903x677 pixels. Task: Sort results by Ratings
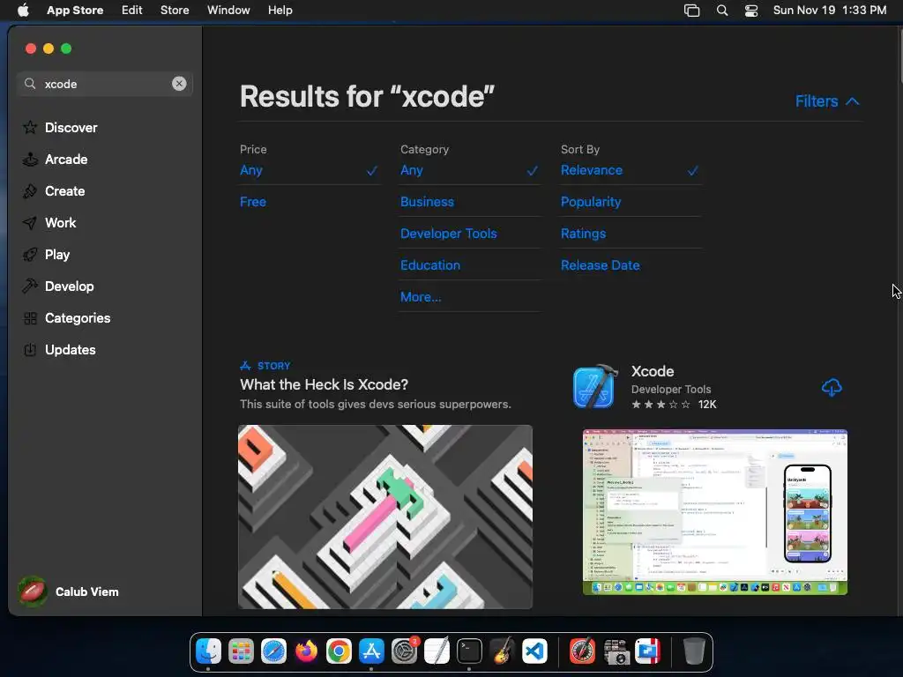pos(584,234)
